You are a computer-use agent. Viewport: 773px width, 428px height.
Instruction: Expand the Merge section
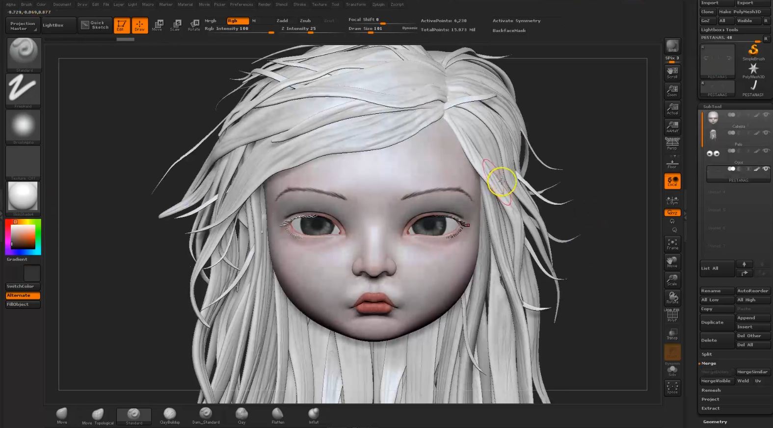point(709,363)
